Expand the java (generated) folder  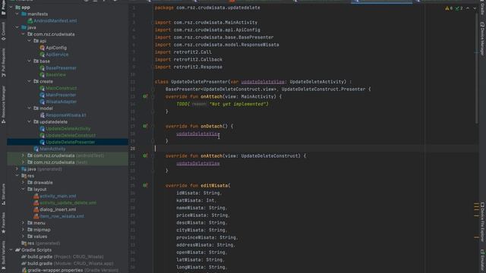coord(17,169)
